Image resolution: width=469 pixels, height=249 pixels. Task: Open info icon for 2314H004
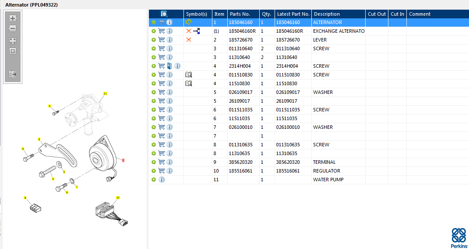click(177, 66)
